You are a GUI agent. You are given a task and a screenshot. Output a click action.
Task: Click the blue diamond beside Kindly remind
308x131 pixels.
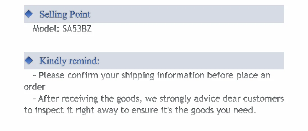[x=29, y=60]
